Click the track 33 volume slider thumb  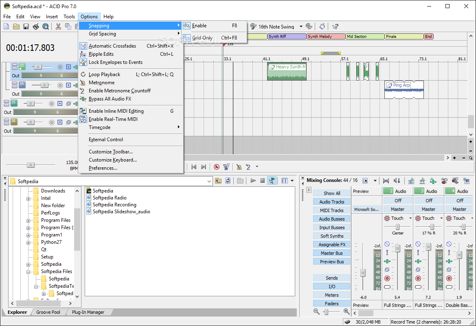coord(37,67)
